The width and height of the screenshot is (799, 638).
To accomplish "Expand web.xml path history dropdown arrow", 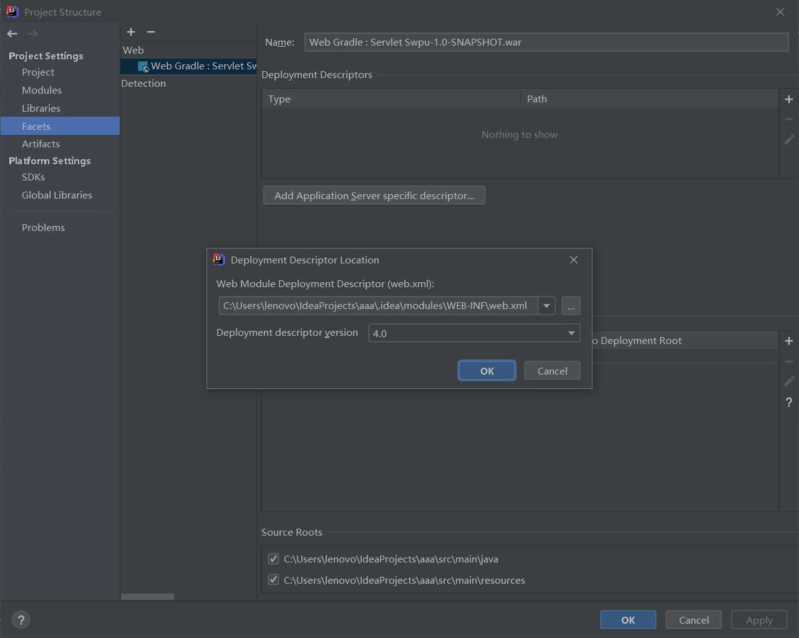I will 546,306.
